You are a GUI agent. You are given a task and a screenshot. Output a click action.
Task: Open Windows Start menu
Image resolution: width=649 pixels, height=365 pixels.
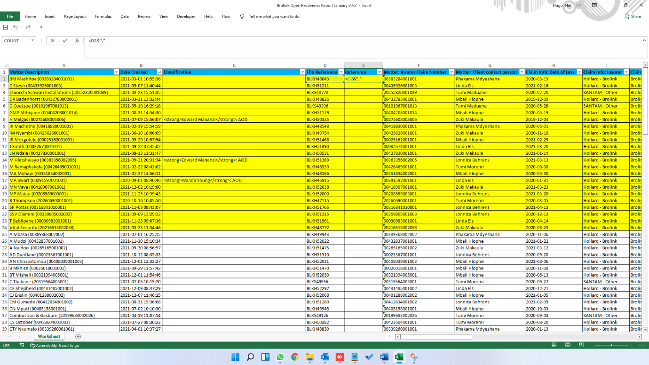(x=236, y=357)
